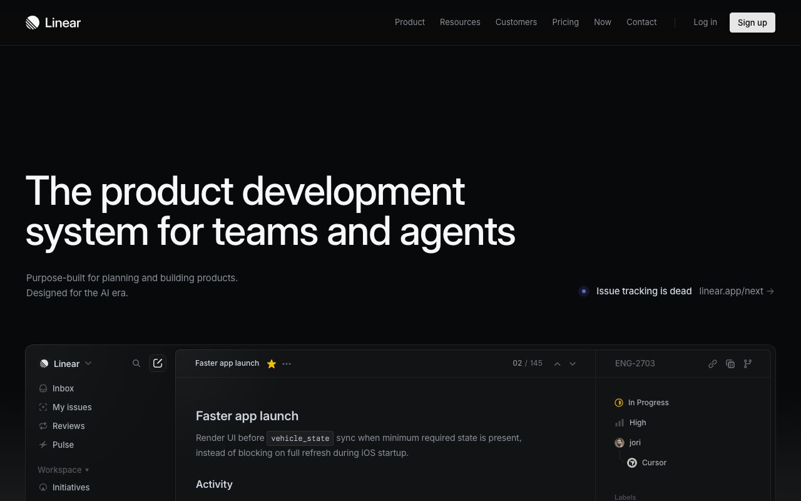Copy the git branch name for ENG-2703
Image resolution: width=801 pixels, height=501 pixels.
pos(748,363)
